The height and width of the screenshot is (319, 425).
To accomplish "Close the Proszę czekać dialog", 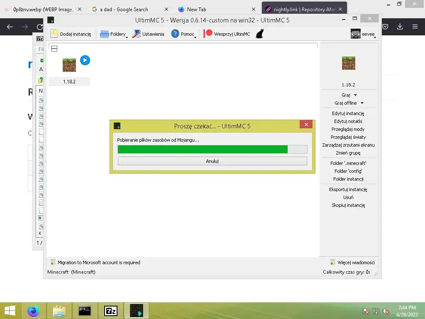I will (x=306, y=124).
